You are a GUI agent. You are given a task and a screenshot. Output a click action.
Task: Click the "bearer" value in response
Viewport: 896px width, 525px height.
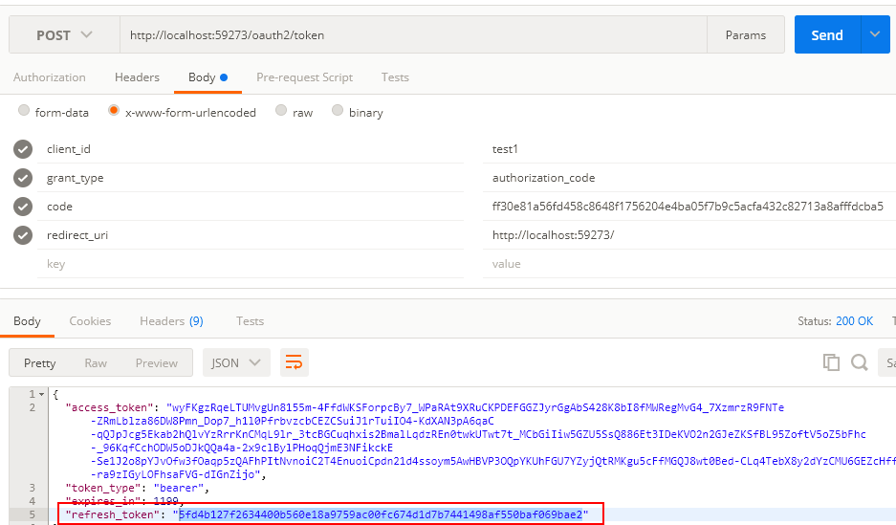point(179,488)
